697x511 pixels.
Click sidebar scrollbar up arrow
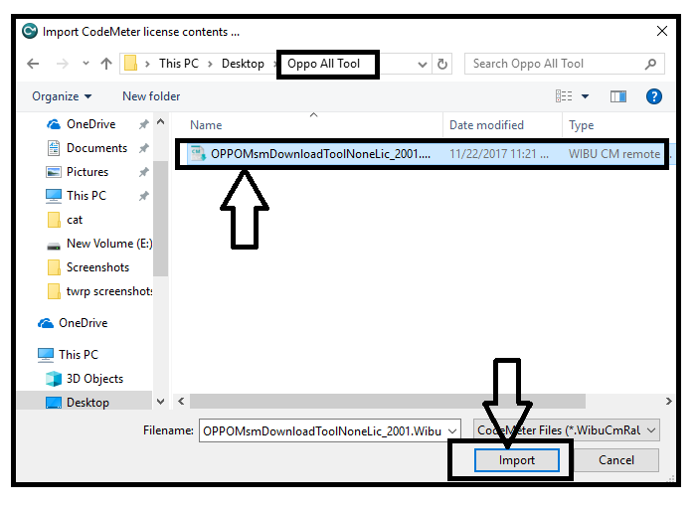[x=160, y=121]
